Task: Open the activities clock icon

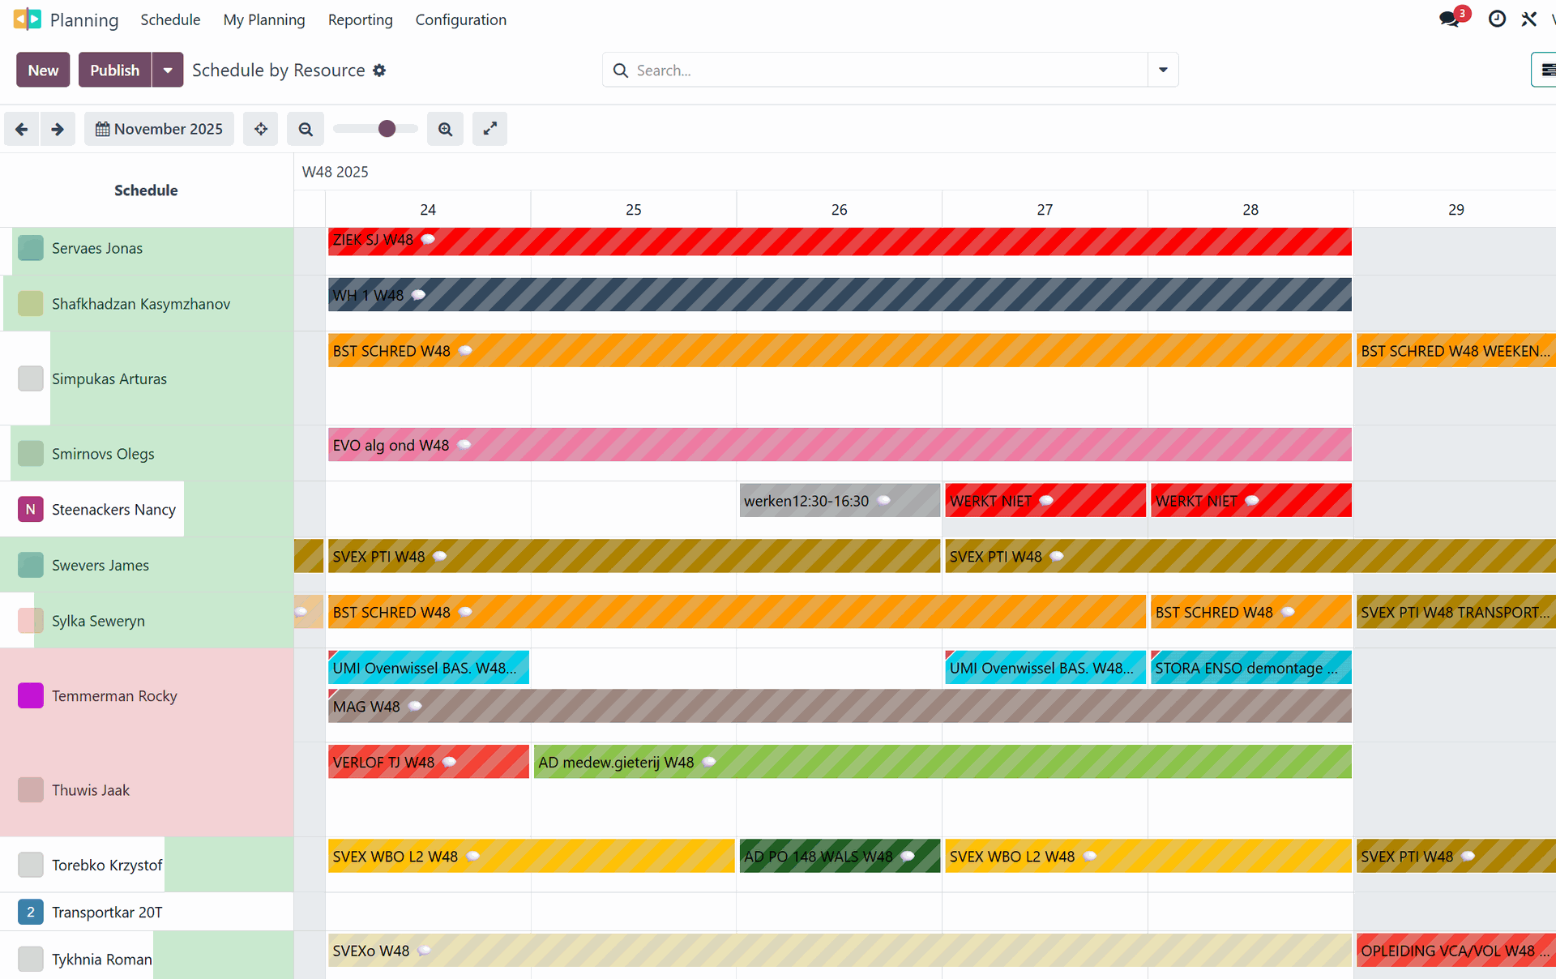Action: [1496, 18]
